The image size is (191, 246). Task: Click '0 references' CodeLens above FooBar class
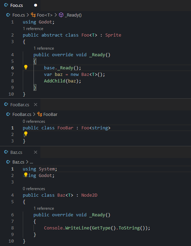pyautogui.click(x=34, y=121)
